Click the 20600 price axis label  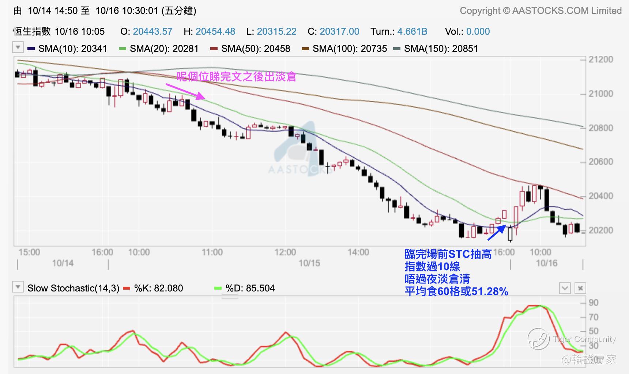pos(601,162)
